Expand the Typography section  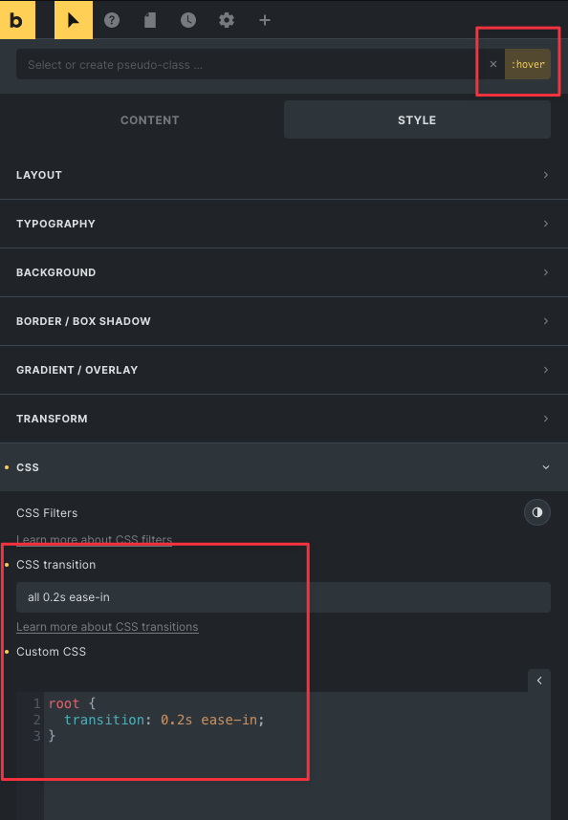pyautogui.click(x=284, y=224)
